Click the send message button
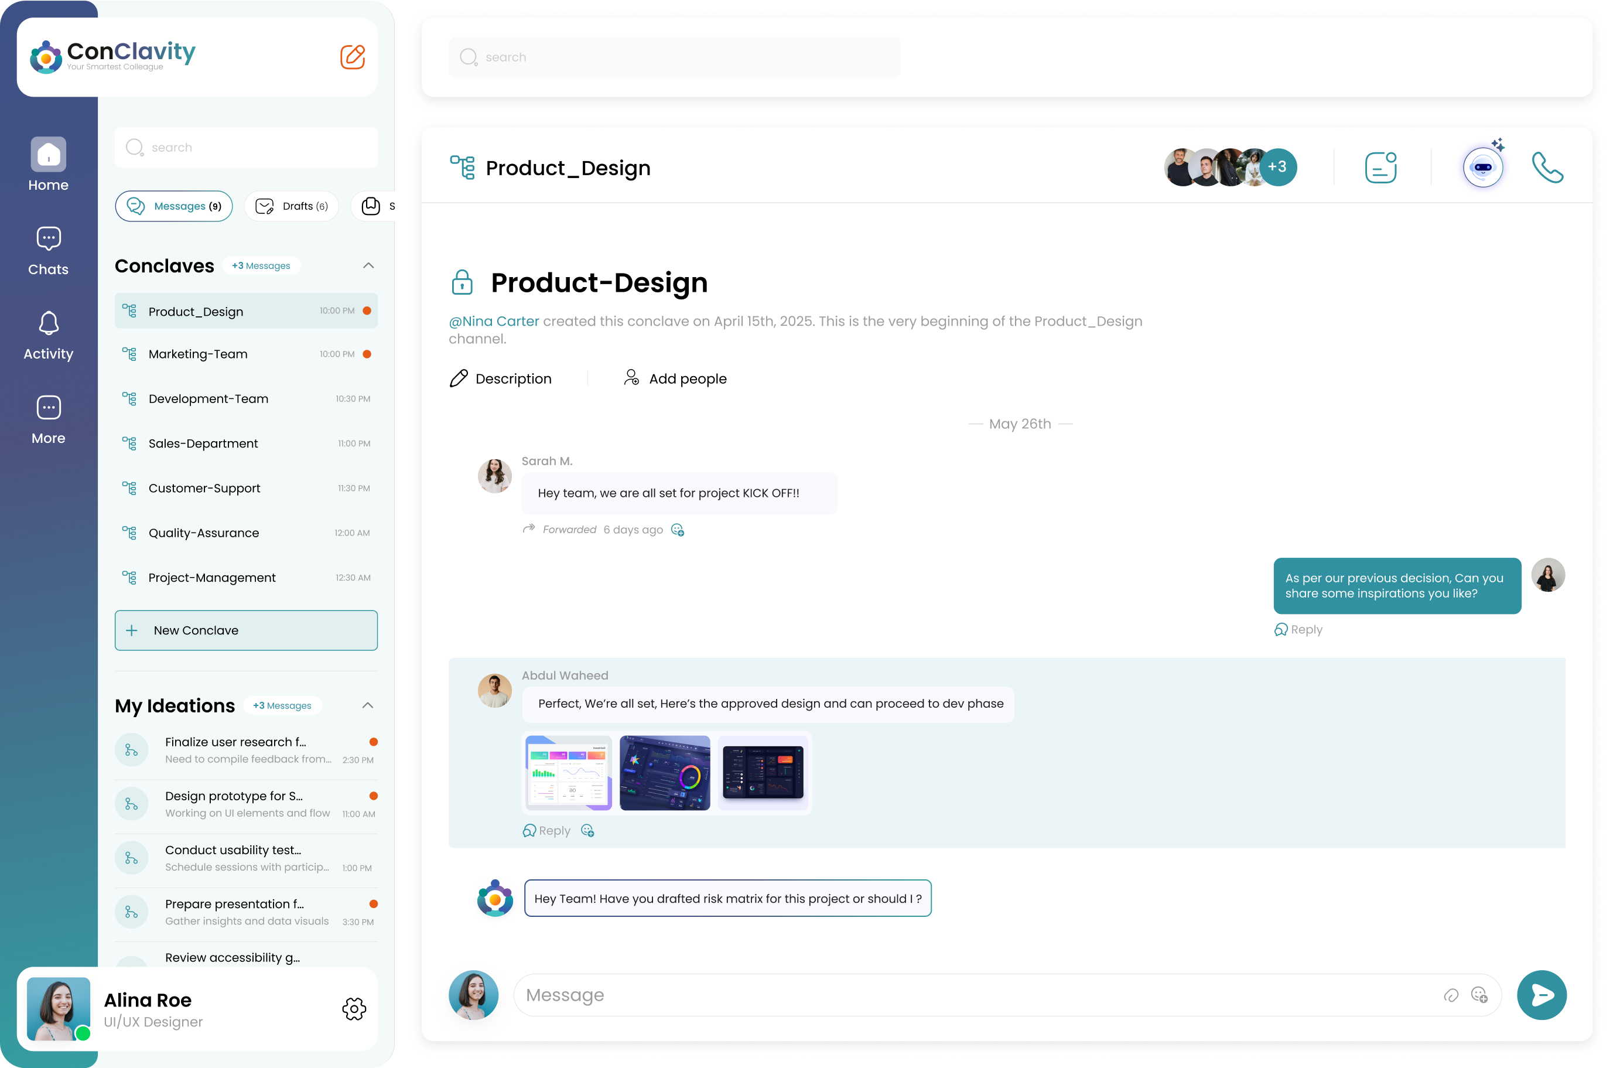The height and width of the screenshot is (1068, 1620). pyautogui.click(x=1541, y=995)
